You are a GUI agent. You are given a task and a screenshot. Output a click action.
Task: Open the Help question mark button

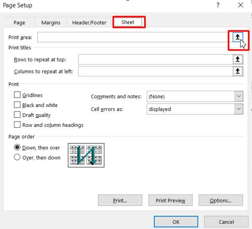[218, 5]
